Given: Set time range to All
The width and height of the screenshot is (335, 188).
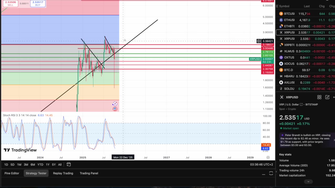Looking at the screenshot, I should tap(60, 164).
